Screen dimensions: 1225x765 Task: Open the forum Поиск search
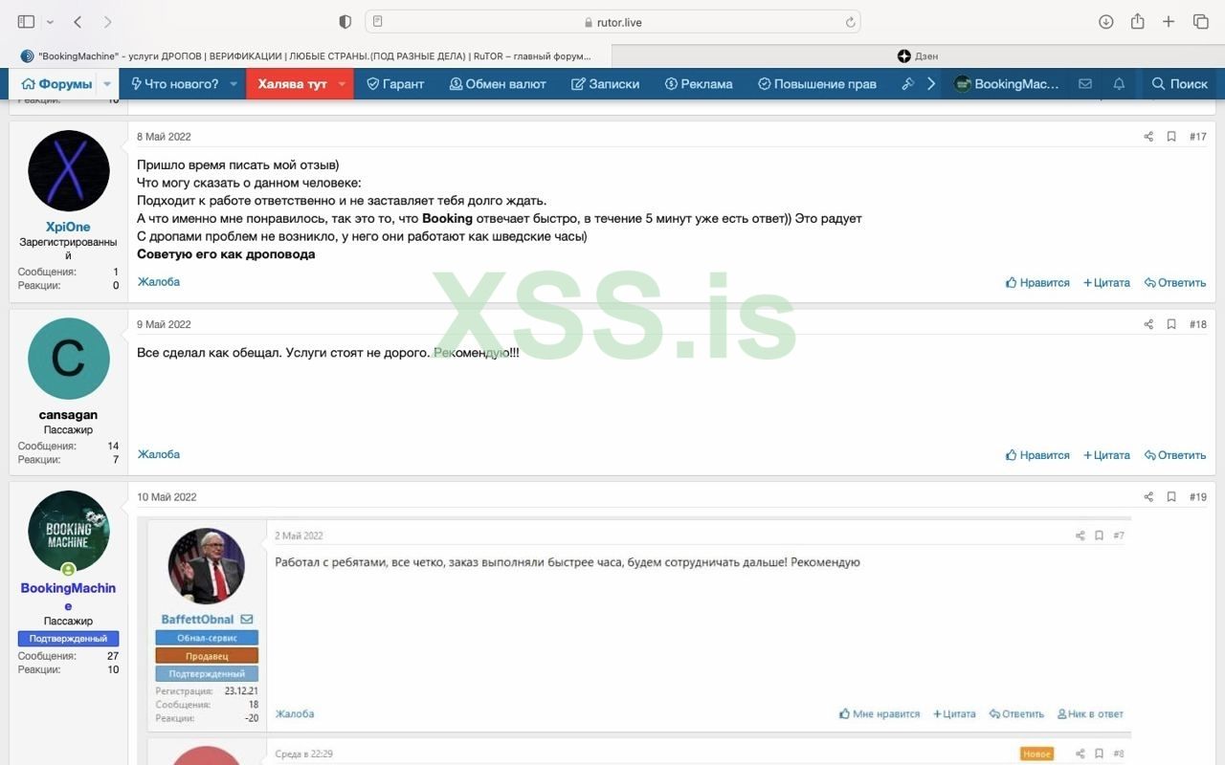[x=1180, y=84]
